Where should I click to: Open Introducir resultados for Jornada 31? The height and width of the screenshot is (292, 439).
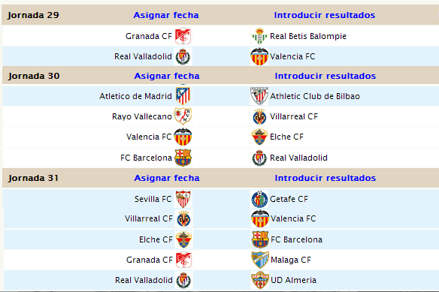[325, 178]
